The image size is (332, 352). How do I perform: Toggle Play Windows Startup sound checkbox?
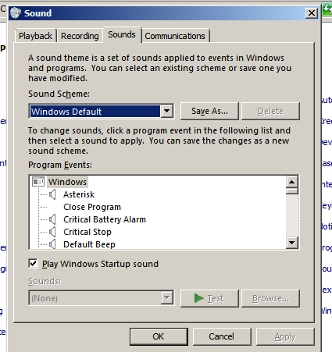point(33,263)
